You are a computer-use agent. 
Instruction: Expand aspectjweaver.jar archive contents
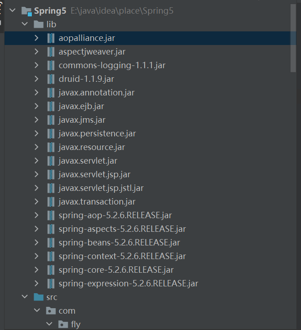36,51
